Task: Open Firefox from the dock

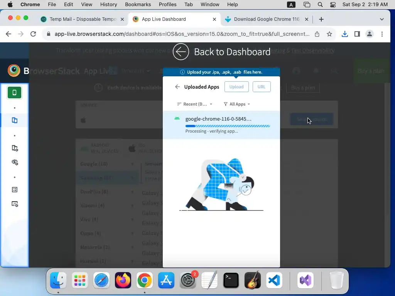Action: click(x=123, y=280)
